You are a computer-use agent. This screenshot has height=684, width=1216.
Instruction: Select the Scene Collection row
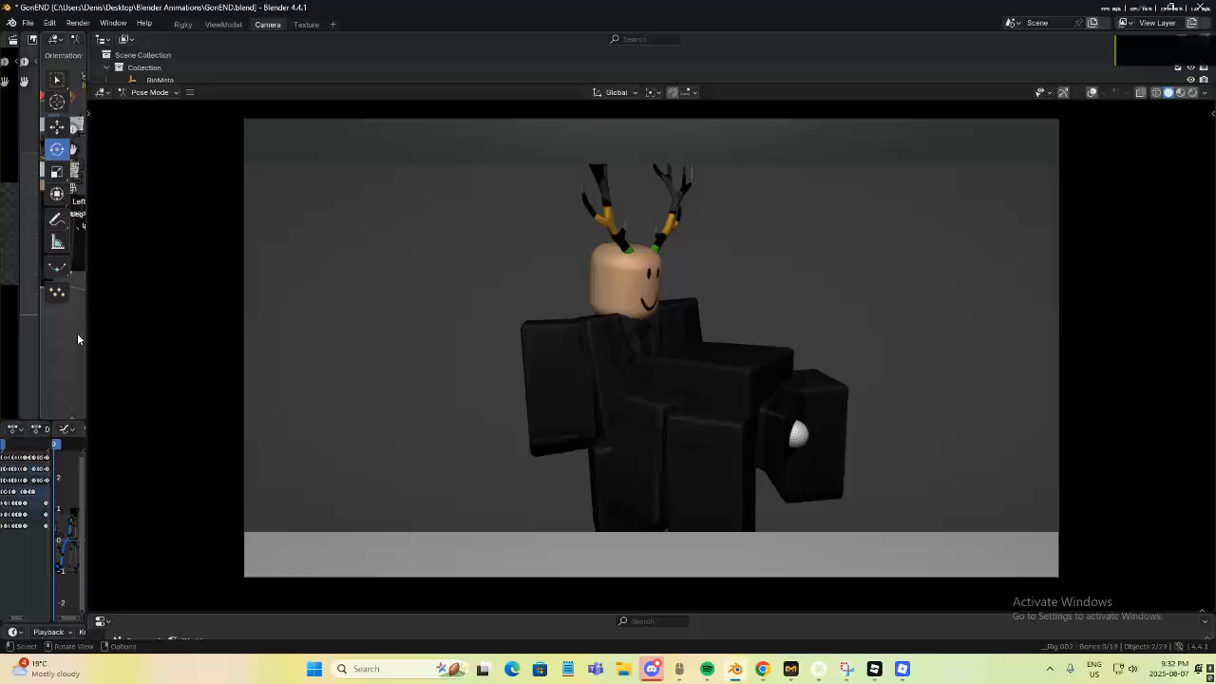142,55
